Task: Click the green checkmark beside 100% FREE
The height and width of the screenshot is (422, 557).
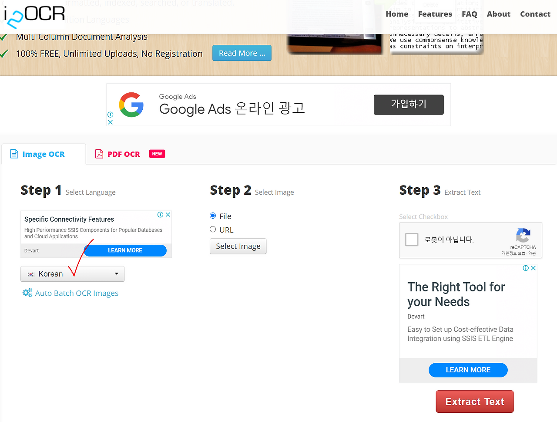Action: (4, 54)
